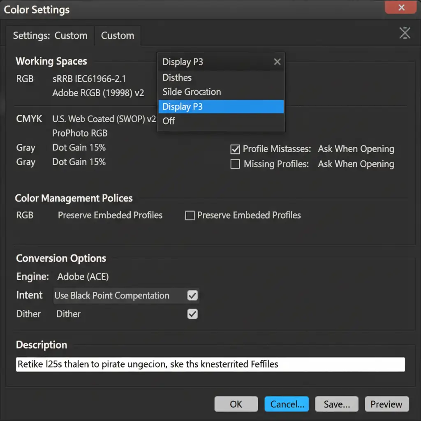Click inside the Description text field
This screenshot has height=421, width=421.
(210, 364)
